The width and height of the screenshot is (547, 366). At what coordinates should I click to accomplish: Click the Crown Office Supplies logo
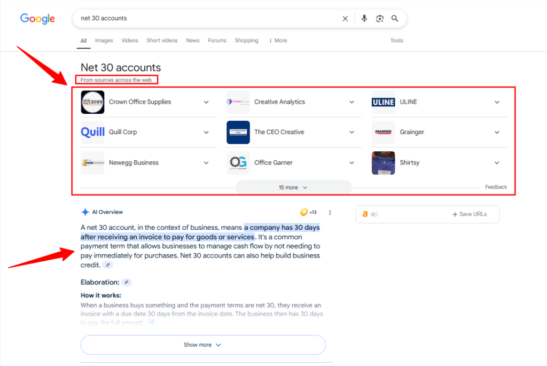tap(92, 102)
